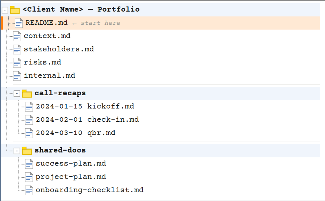The width and height of the screenshot is (325, 201).
Task: Collapse the call-recaps folder
Action: pyautogui.click(x=17, y=94)
